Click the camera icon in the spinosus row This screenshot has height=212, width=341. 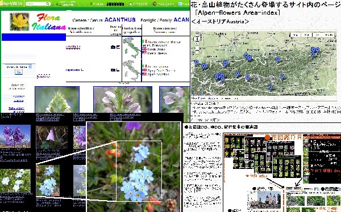pos(113,70)
